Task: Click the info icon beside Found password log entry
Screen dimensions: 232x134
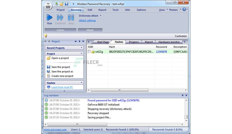Action: [x=46, y=100]
